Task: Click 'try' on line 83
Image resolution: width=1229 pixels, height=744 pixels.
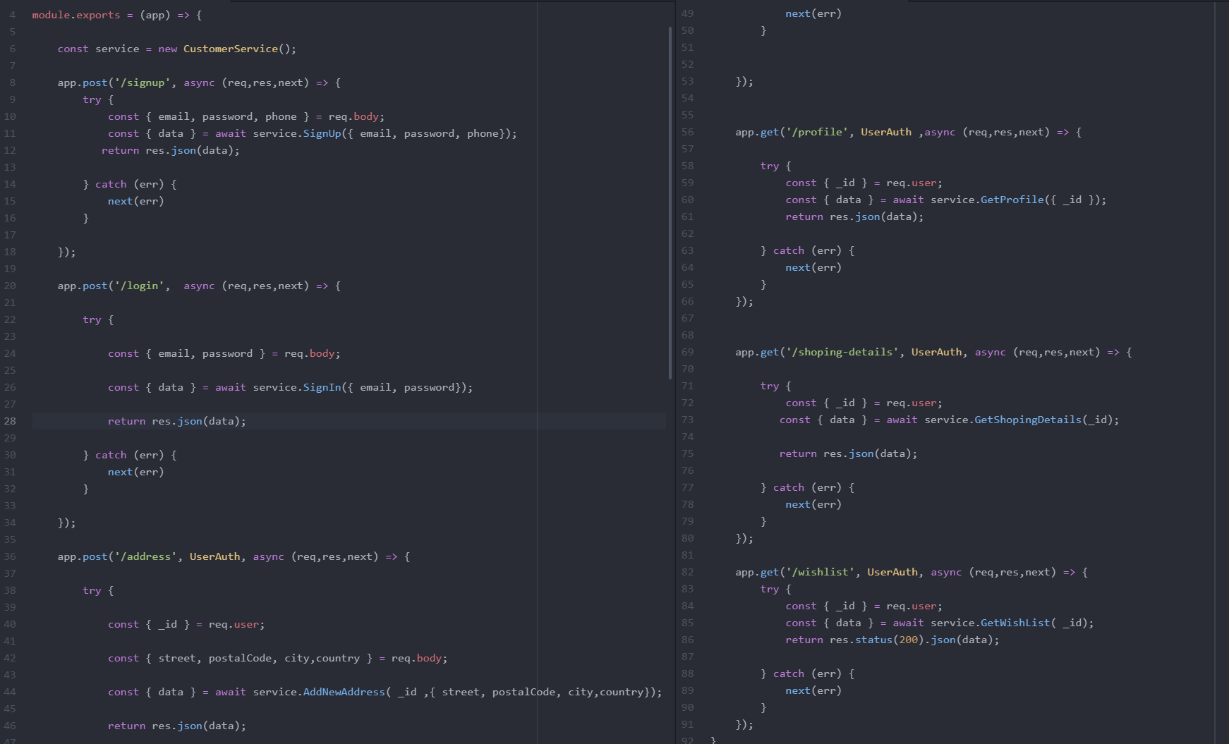Action: [770, 589]
